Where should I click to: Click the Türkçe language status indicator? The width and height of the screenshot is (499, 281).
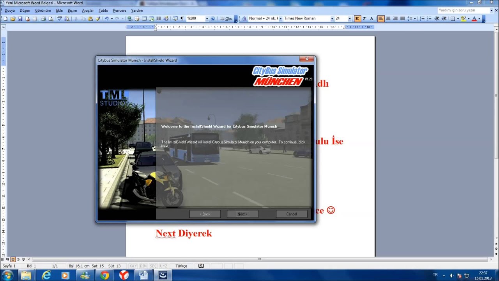(181, 266)
